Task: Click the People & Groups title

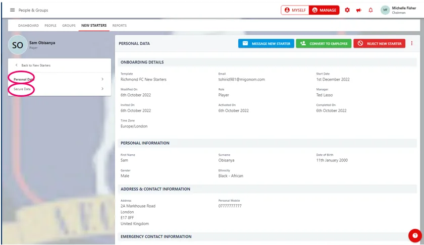Action: click(x=33, y=10)
